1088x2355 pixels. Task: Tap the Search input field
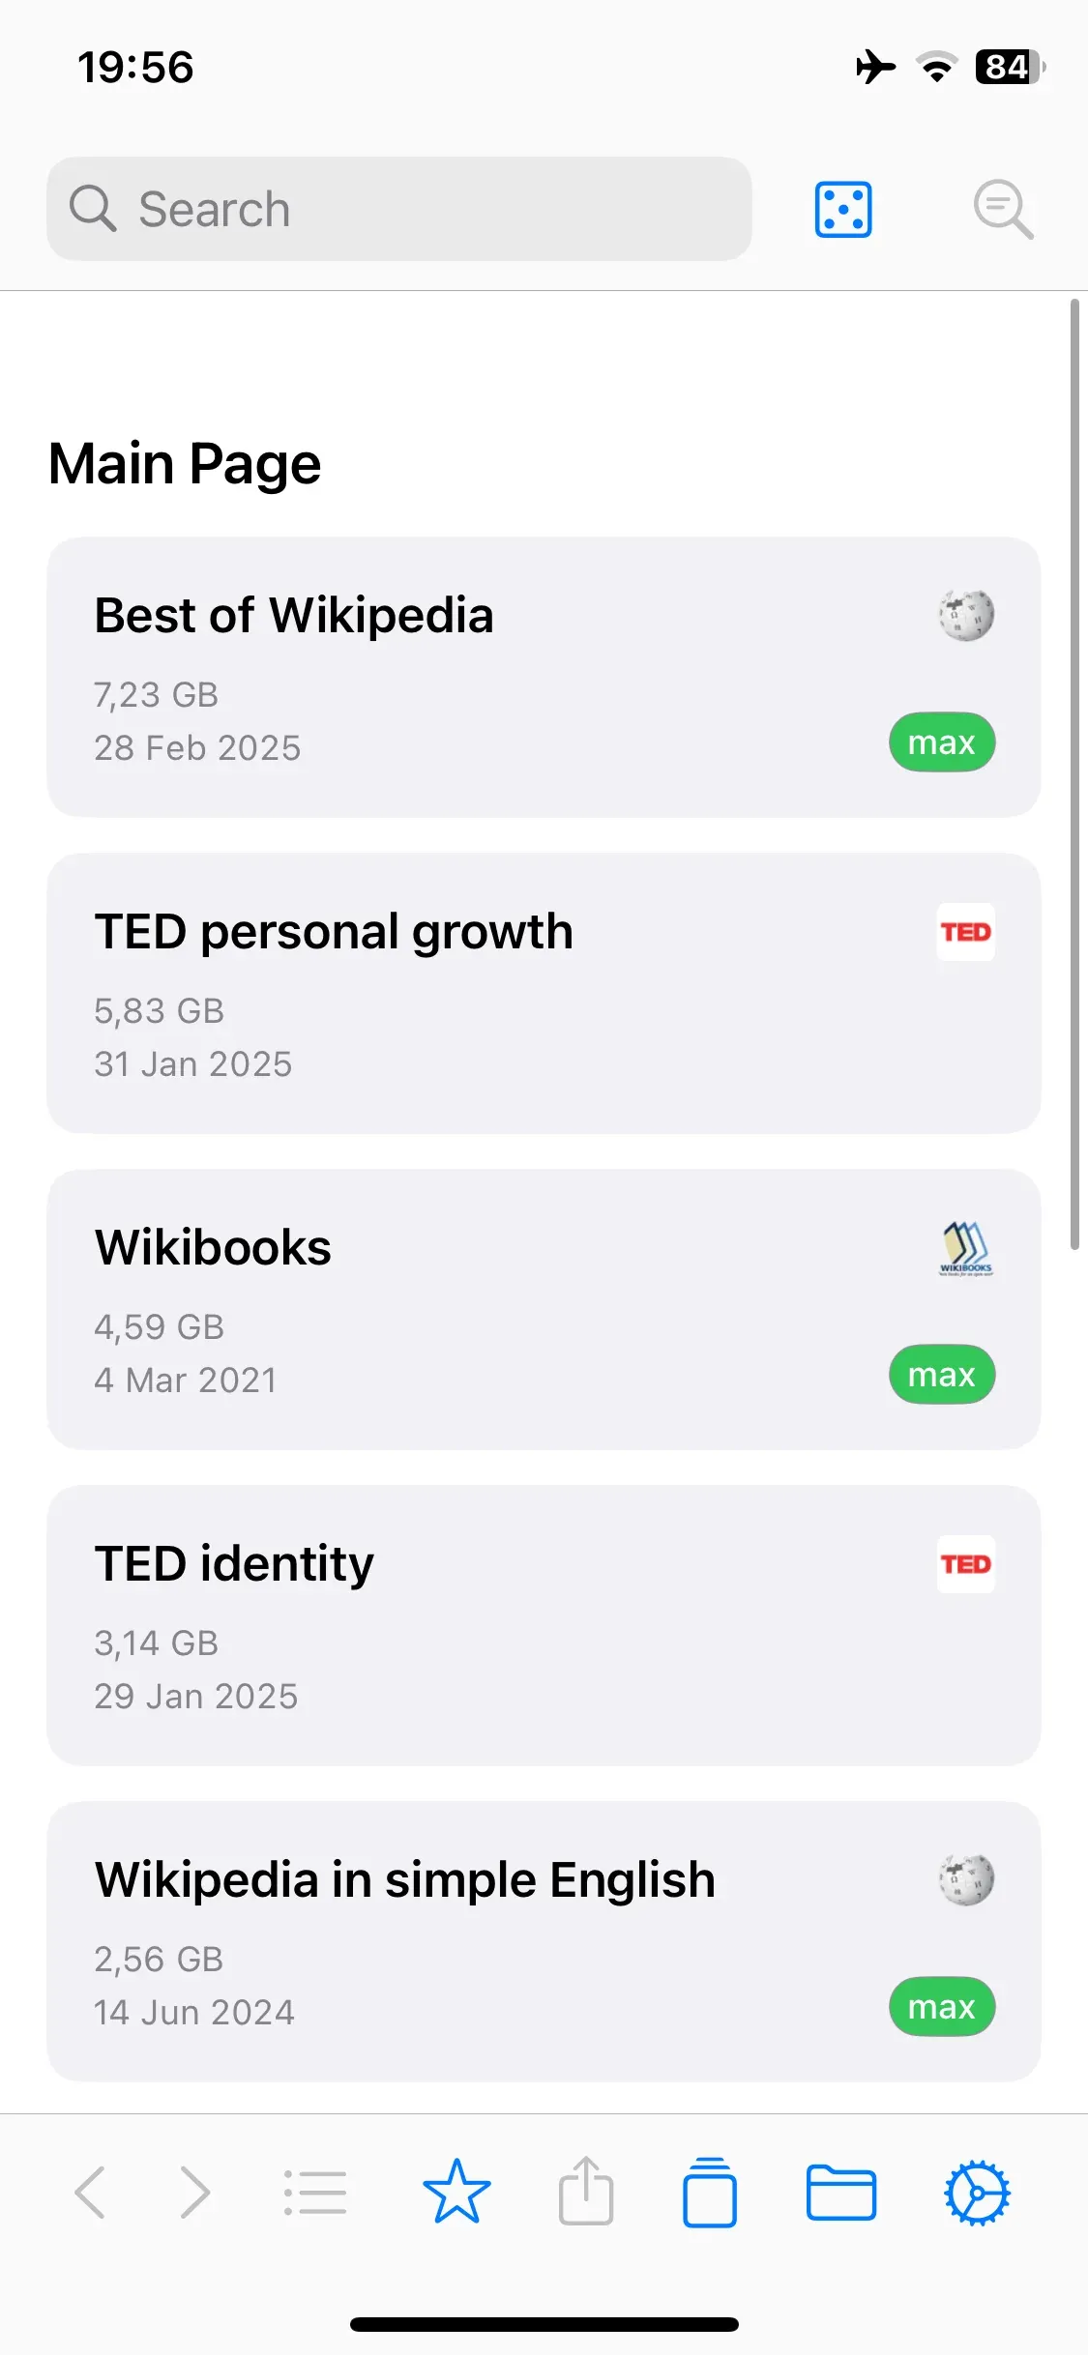coord(398,209)
